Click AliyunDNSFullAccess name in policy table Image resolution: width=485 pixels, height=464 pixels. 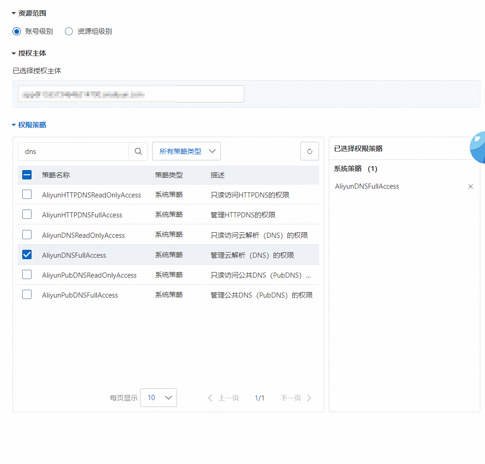point(74,255)
